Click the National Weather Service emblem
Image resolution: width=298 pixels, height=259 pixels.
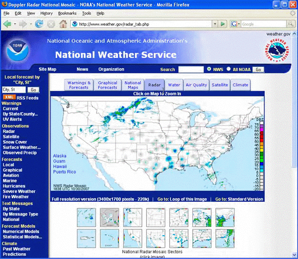pyautogui.click(x=277, y=50)
